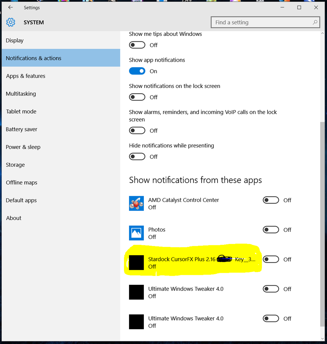
Task: Go to Multitasking settings
Action: (61, 94)
